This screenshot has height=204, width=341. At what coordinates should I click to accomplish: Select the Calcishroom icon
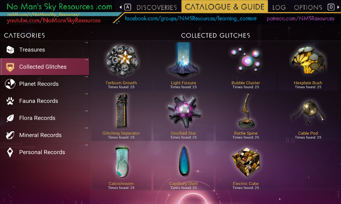(122, 162)
